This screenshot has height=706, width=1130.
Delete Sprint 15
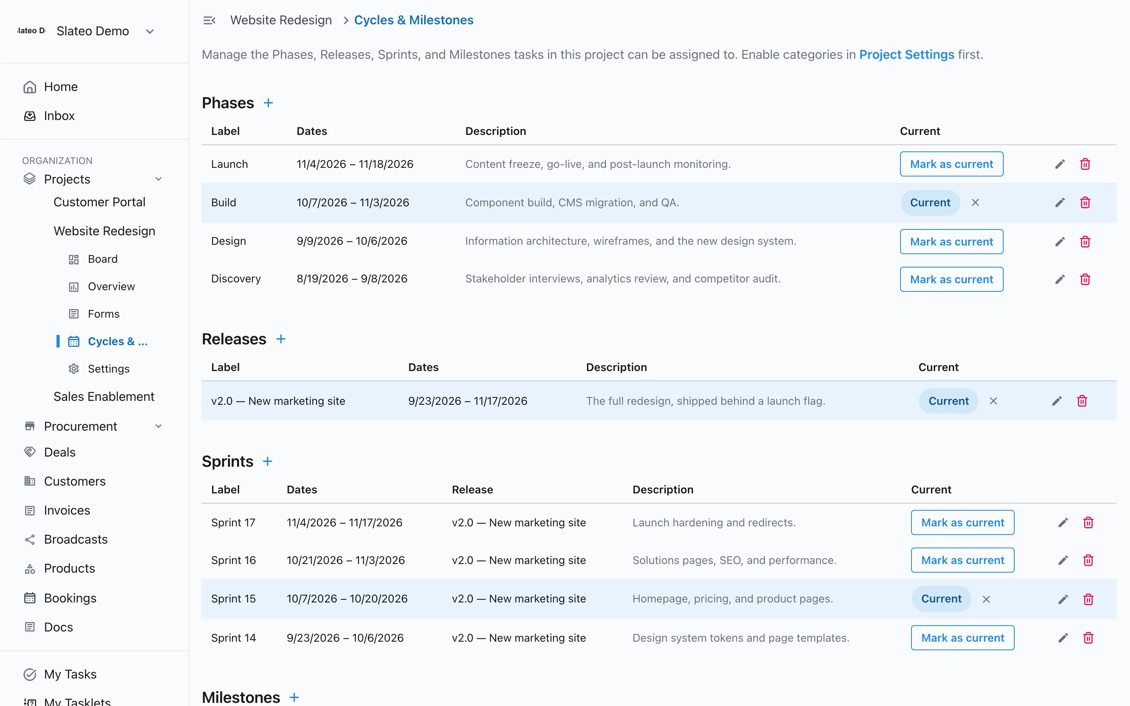pyautogui.click(x=1088, y=599)
